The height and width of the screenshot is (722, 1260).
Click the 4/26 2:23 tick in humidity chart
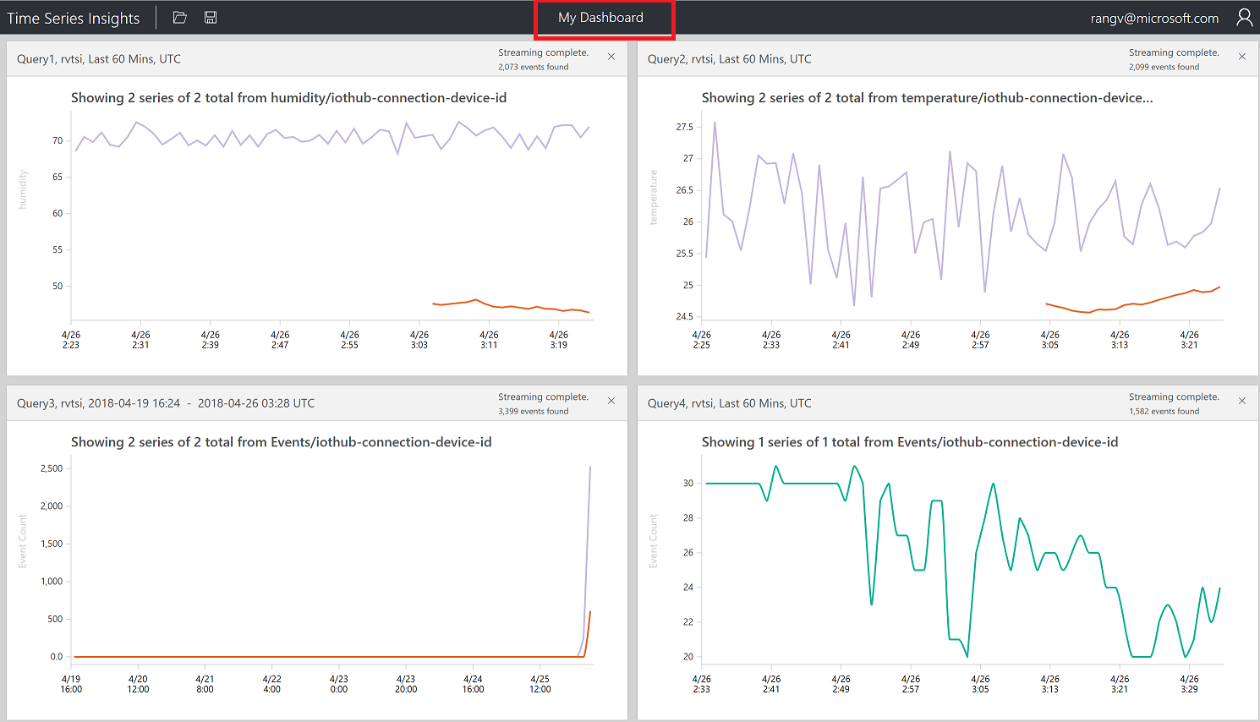click(x=71, y=340)
